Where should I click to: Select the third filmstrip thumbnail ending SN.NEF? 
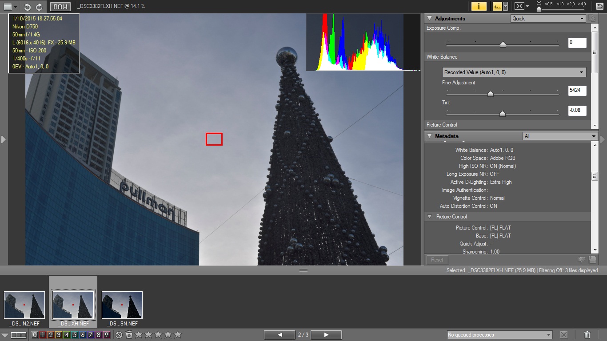[122, 305]
